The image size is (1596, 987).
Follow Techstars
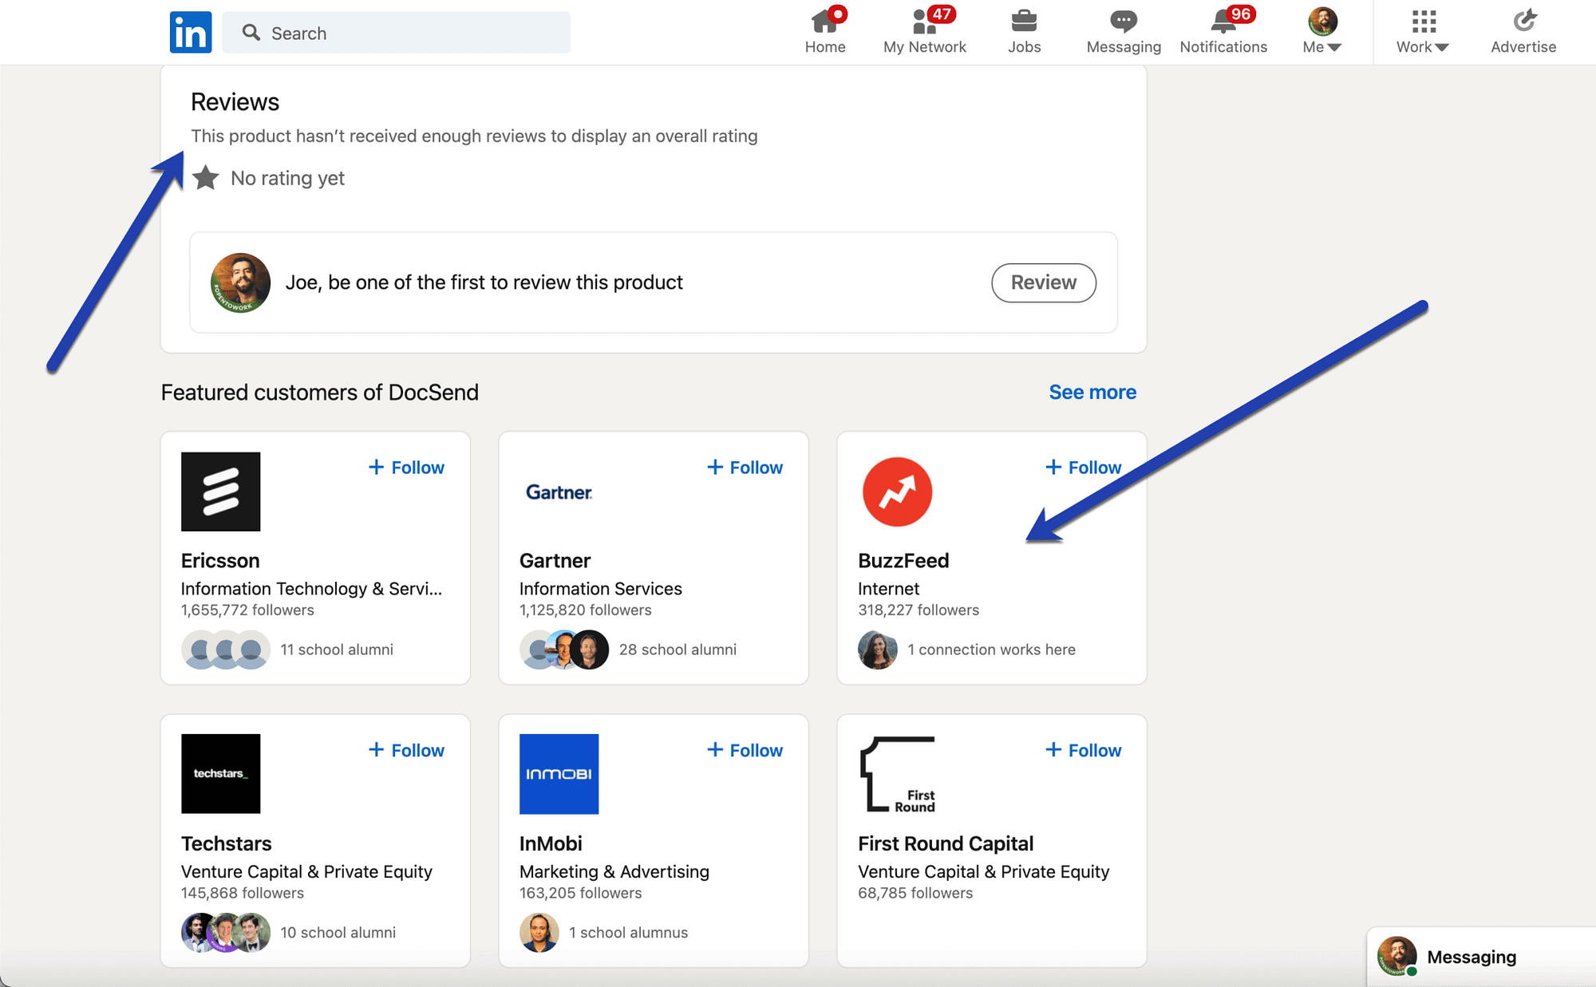406,750
